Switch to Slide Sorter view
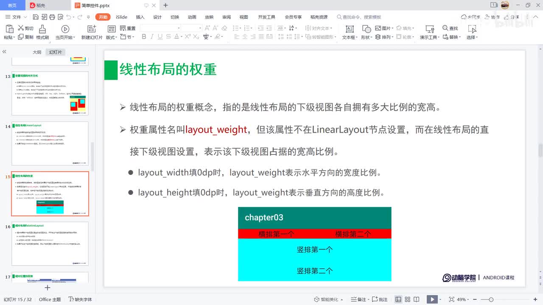 point(408,299)
